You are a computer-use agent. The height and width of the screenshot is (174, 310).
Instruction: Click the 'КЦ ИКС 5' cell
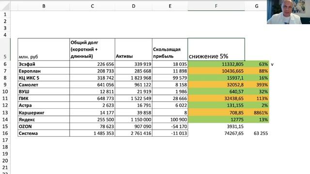[x=44, y=78]
